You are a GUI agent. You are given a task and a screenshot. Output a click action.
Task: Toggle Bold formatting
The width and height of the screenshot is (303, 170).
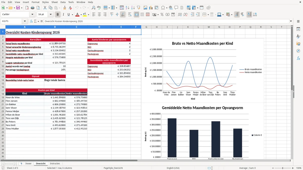58,15
